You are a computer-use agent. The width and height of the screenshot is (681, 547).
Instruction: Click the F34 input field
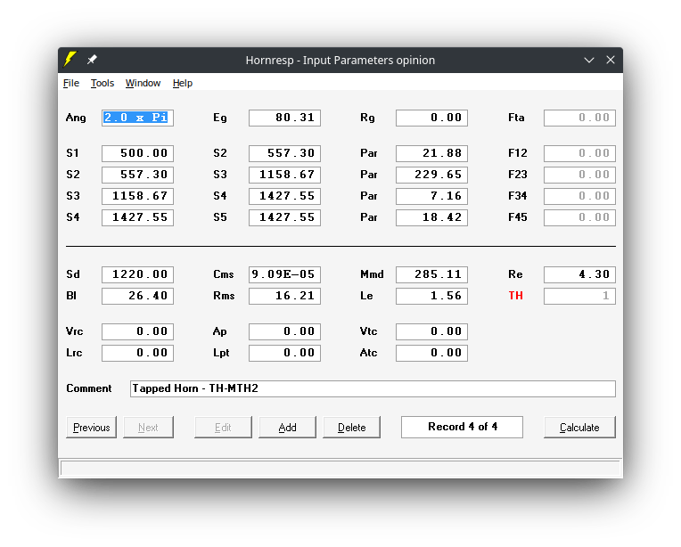579,196
